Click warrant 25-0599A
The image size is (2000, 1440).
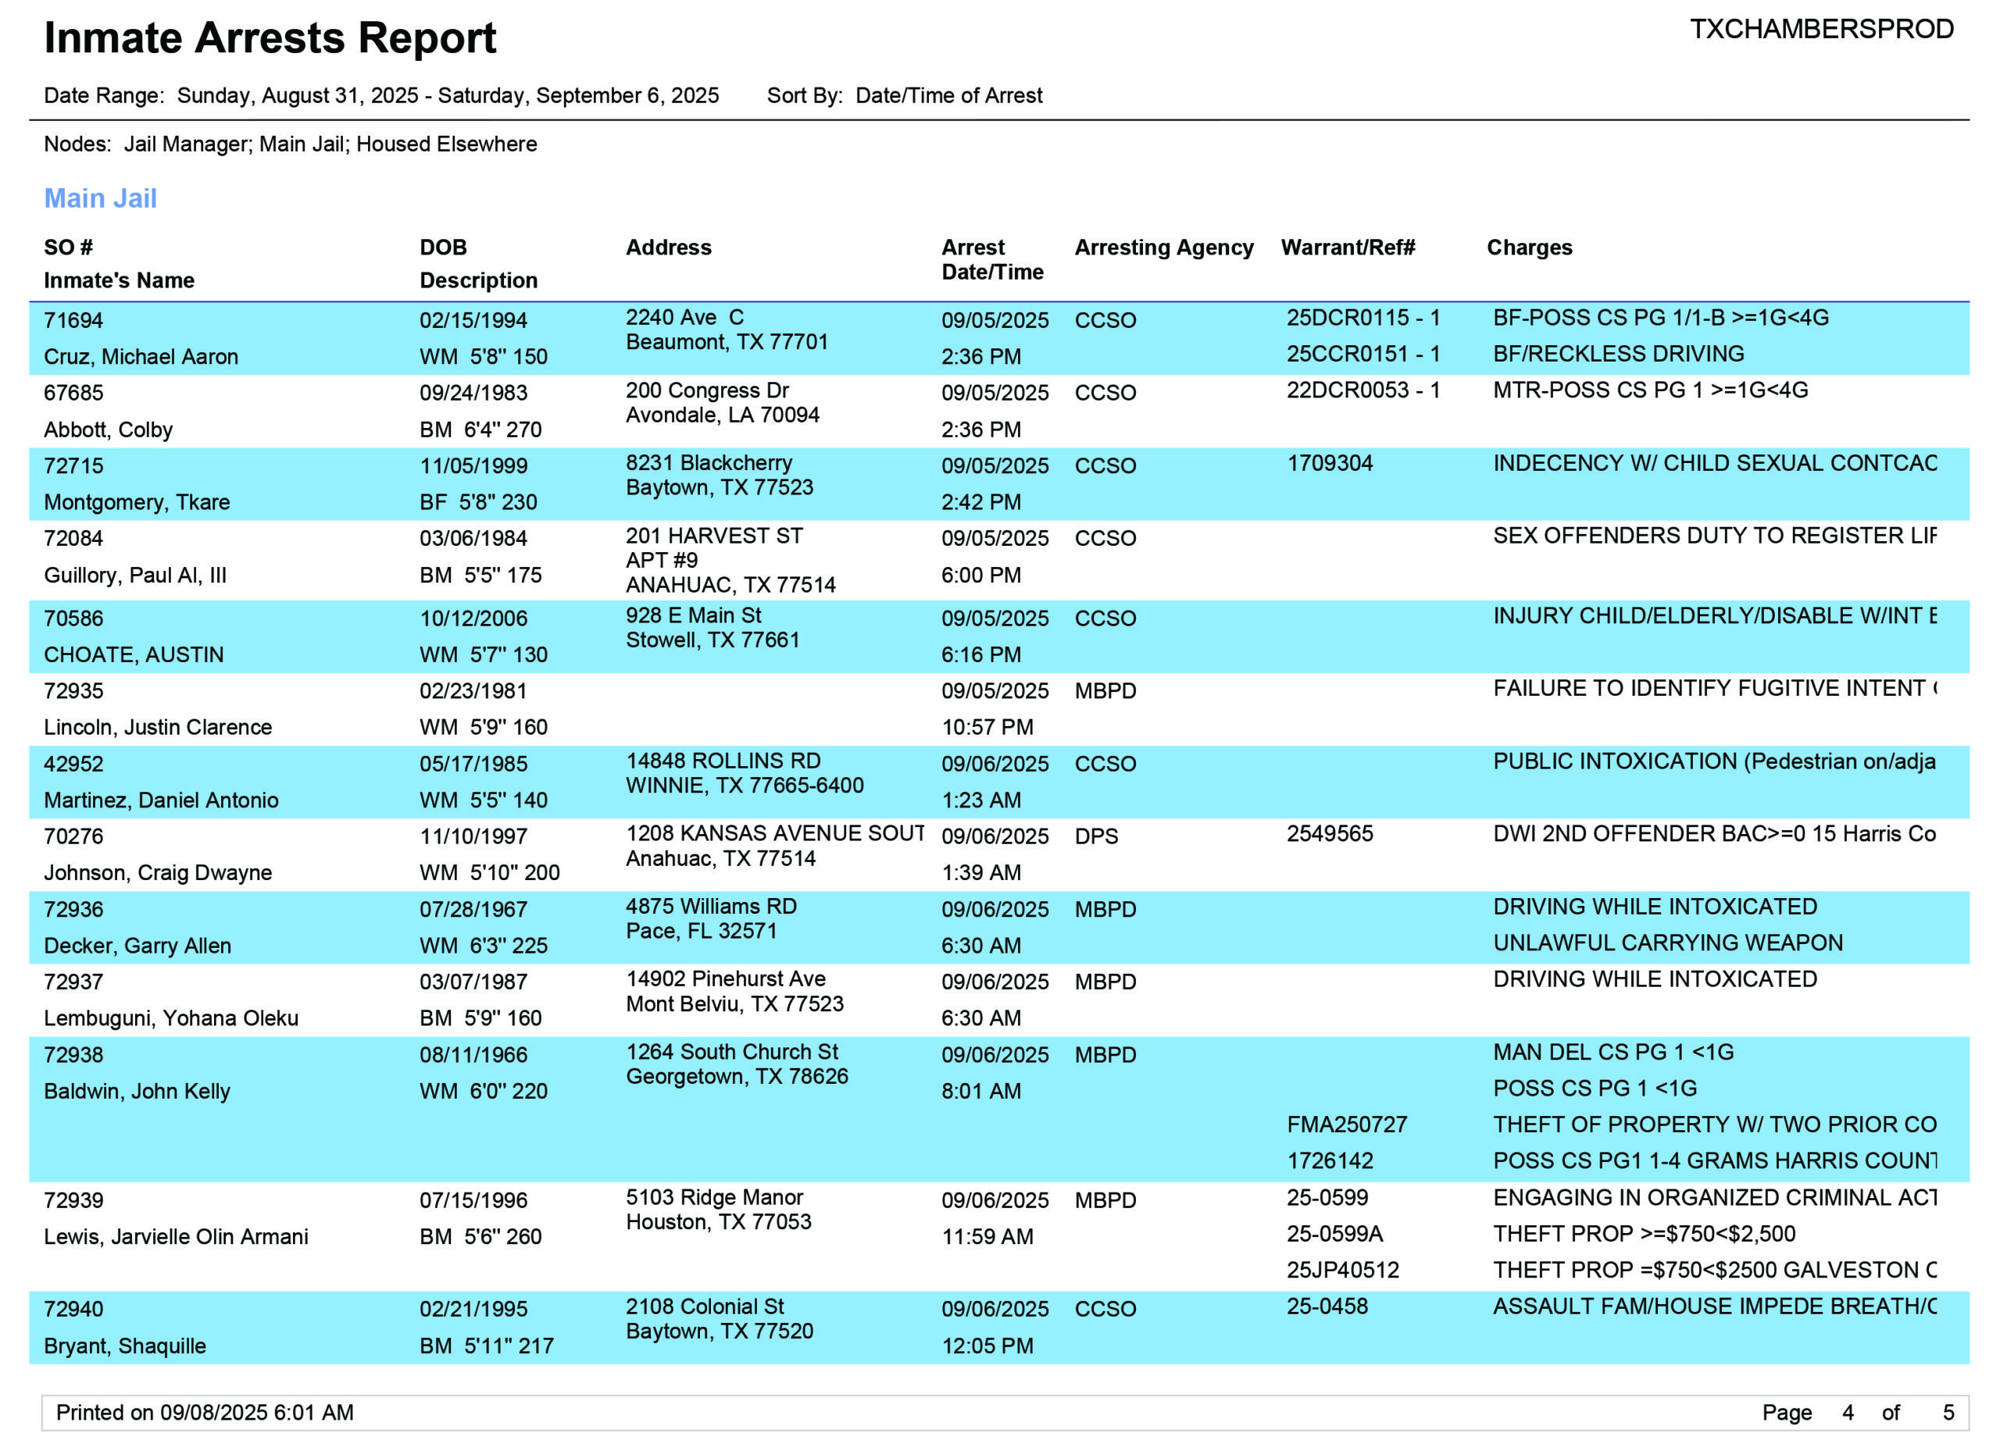1334,1233
